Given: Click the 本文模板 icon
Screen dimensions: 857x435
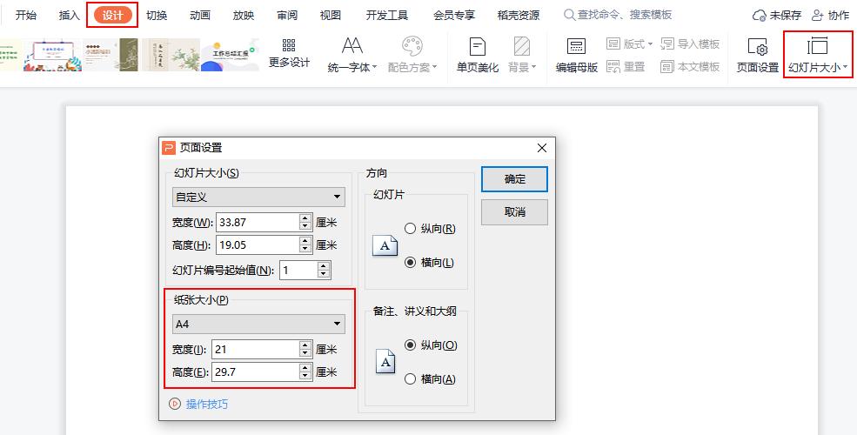Looking at the screenshot, I should [x=667, y=67].
